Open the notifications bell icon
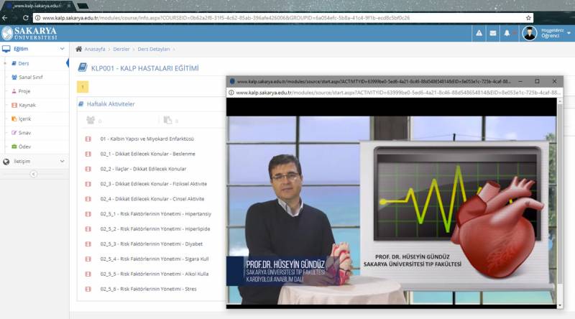 [x=507, y=33]
